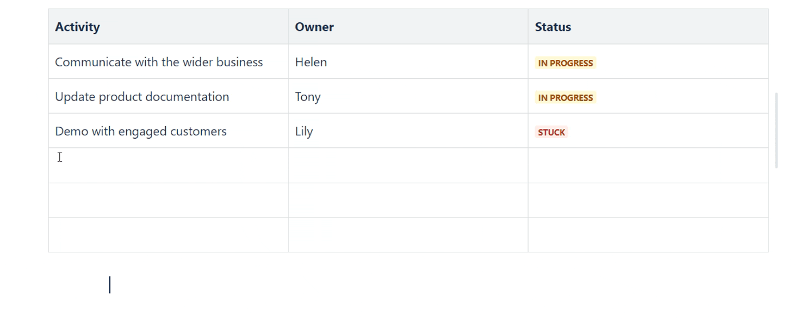Select the "Communicate with the wider business" cell
800x322 pixels.
coord(168,62)
